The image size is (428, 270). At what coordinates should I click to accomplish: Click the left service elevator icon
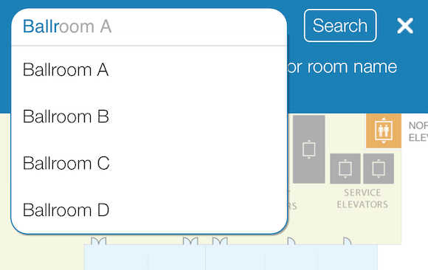pos(345,168)
